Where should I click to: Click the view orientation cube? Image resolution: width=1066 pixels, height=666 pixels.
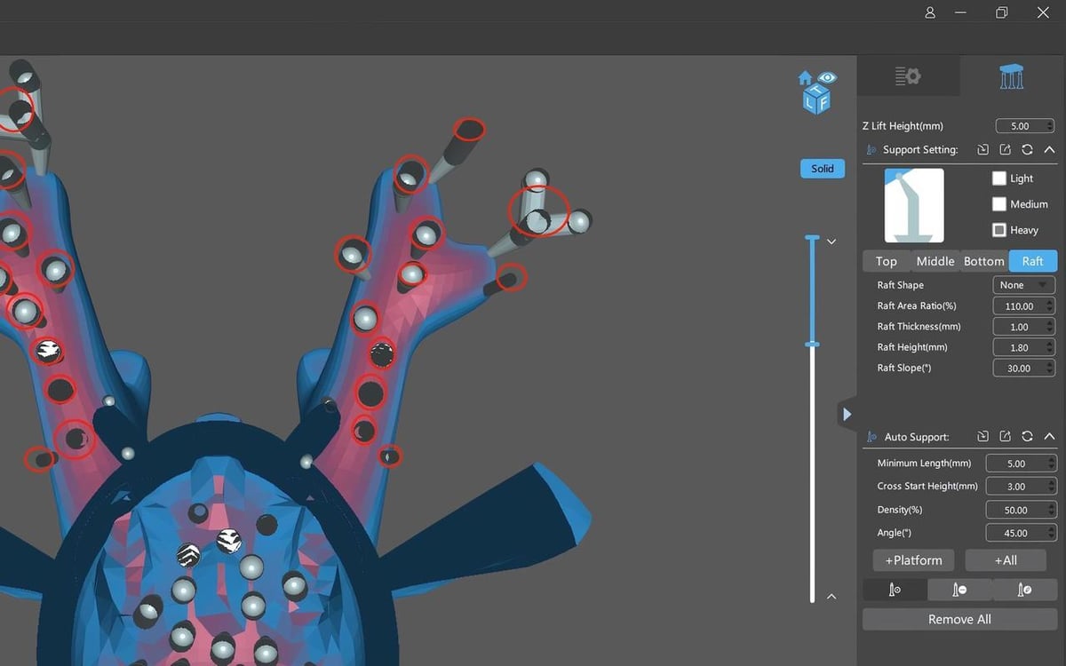click(x=816, y=91)
